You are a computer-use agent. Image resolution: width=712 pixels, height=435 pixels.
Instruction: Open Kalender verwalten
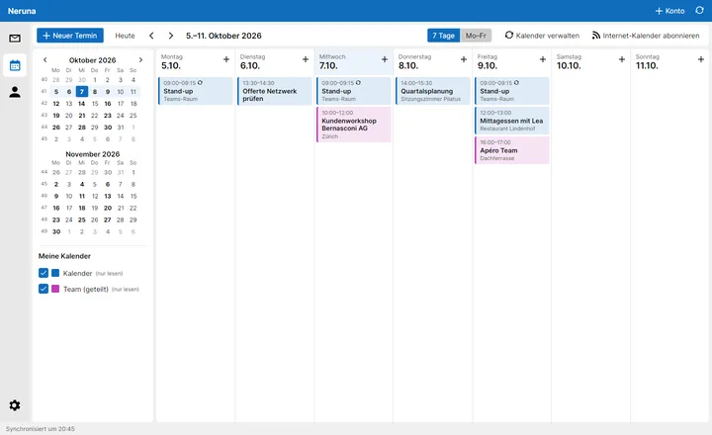point(542,36)
